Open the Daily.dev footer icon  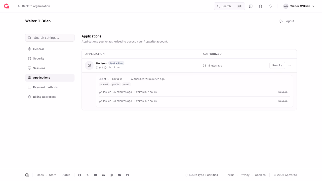pos(127,175)
